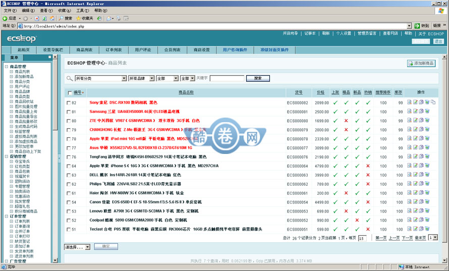
Task: Click the edit icon for product ECS000054
Action: tap(415, 202)
